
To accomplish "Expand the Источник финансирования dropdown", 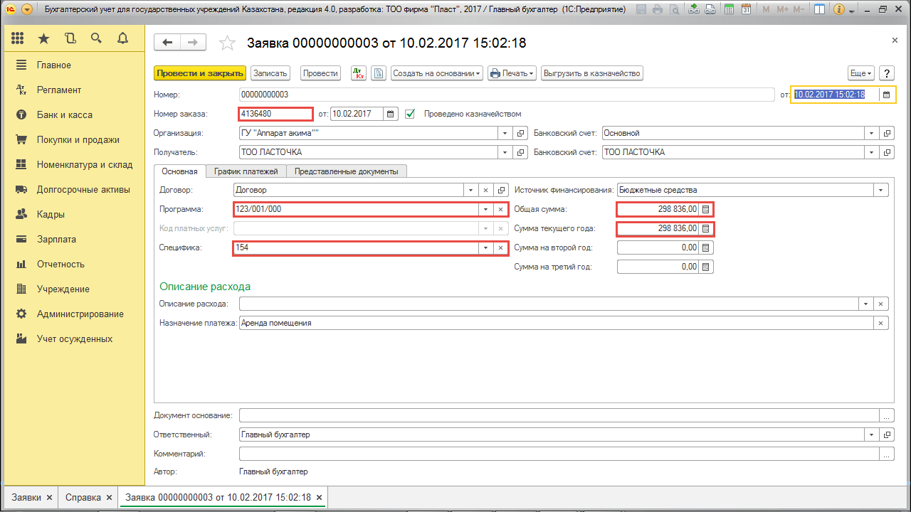I will [882, 190].
